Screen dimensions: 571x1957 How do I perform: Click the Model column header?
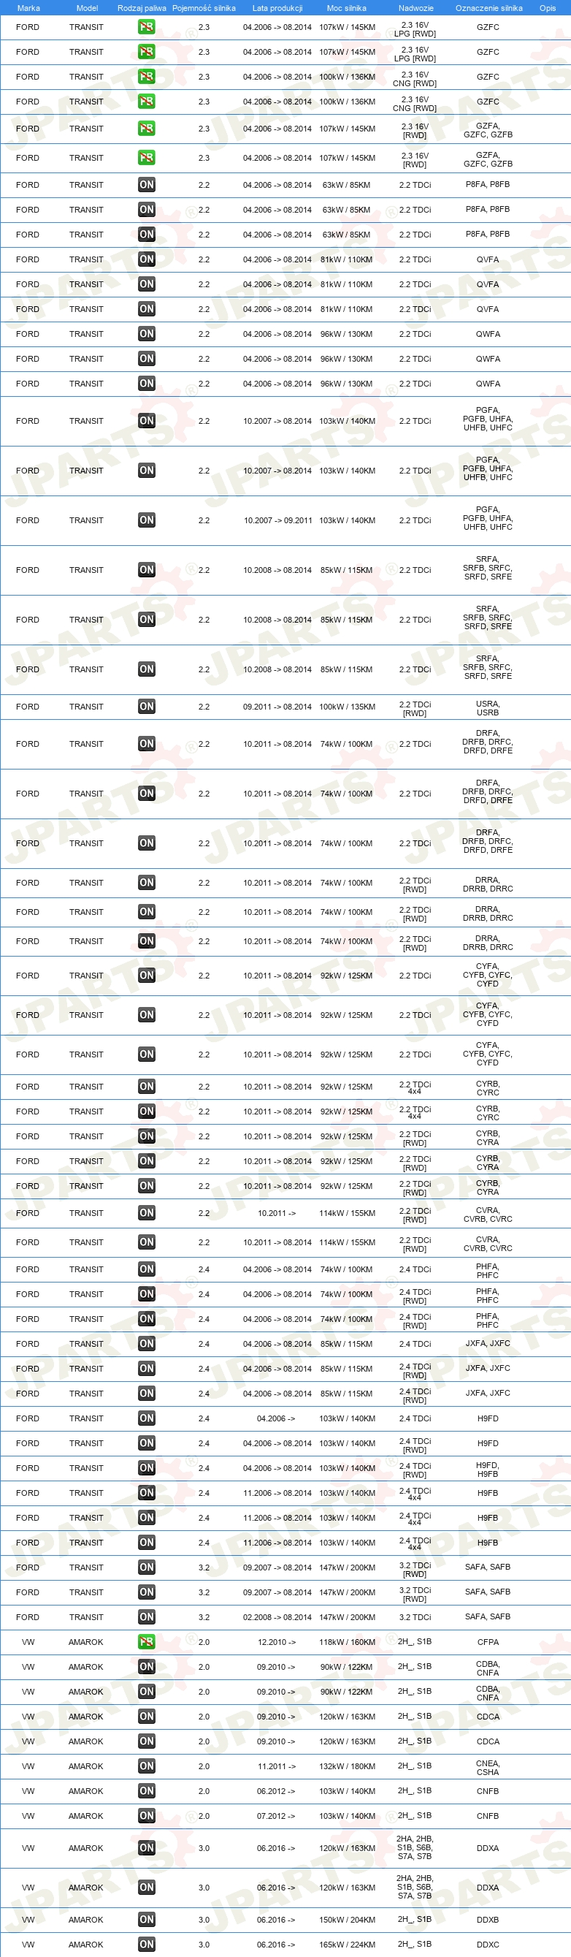88,8
